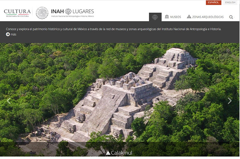The width and height of the screenshot is (240, 159).
Task: Show the next carousel slide
Action: click(230, 101)
